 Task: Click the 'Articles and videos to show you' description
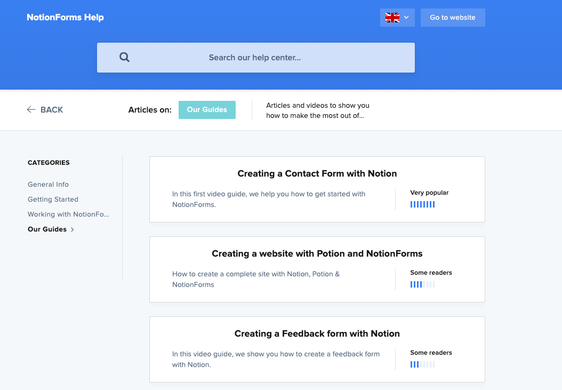click(x=318, y=110)
